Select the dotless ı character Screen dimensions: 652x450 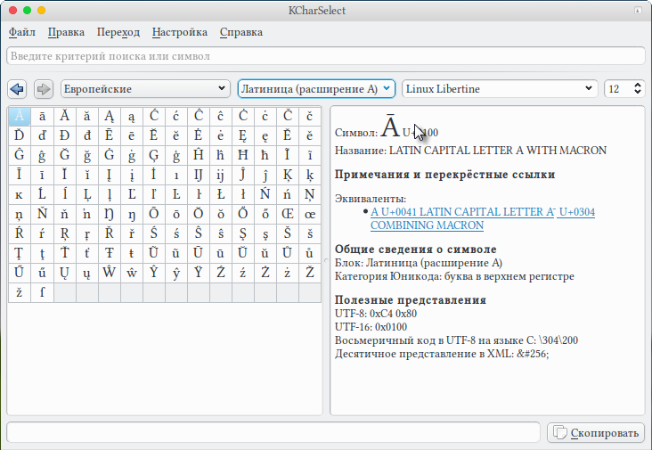pyautogui.click(x=175, y=175)
